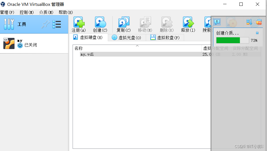Open the 管理(F) menu
Screen dimensions: 267x151
coord(7,13)
